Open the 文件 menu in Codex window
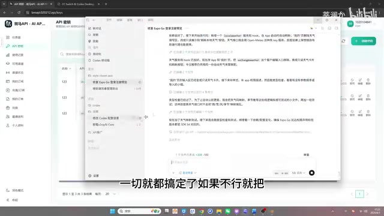The width and height of the screenshot is (384, 216). tap(109, 20)
